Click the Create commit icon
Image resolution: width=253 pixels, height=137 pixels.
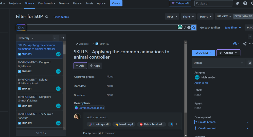(195, 128)
